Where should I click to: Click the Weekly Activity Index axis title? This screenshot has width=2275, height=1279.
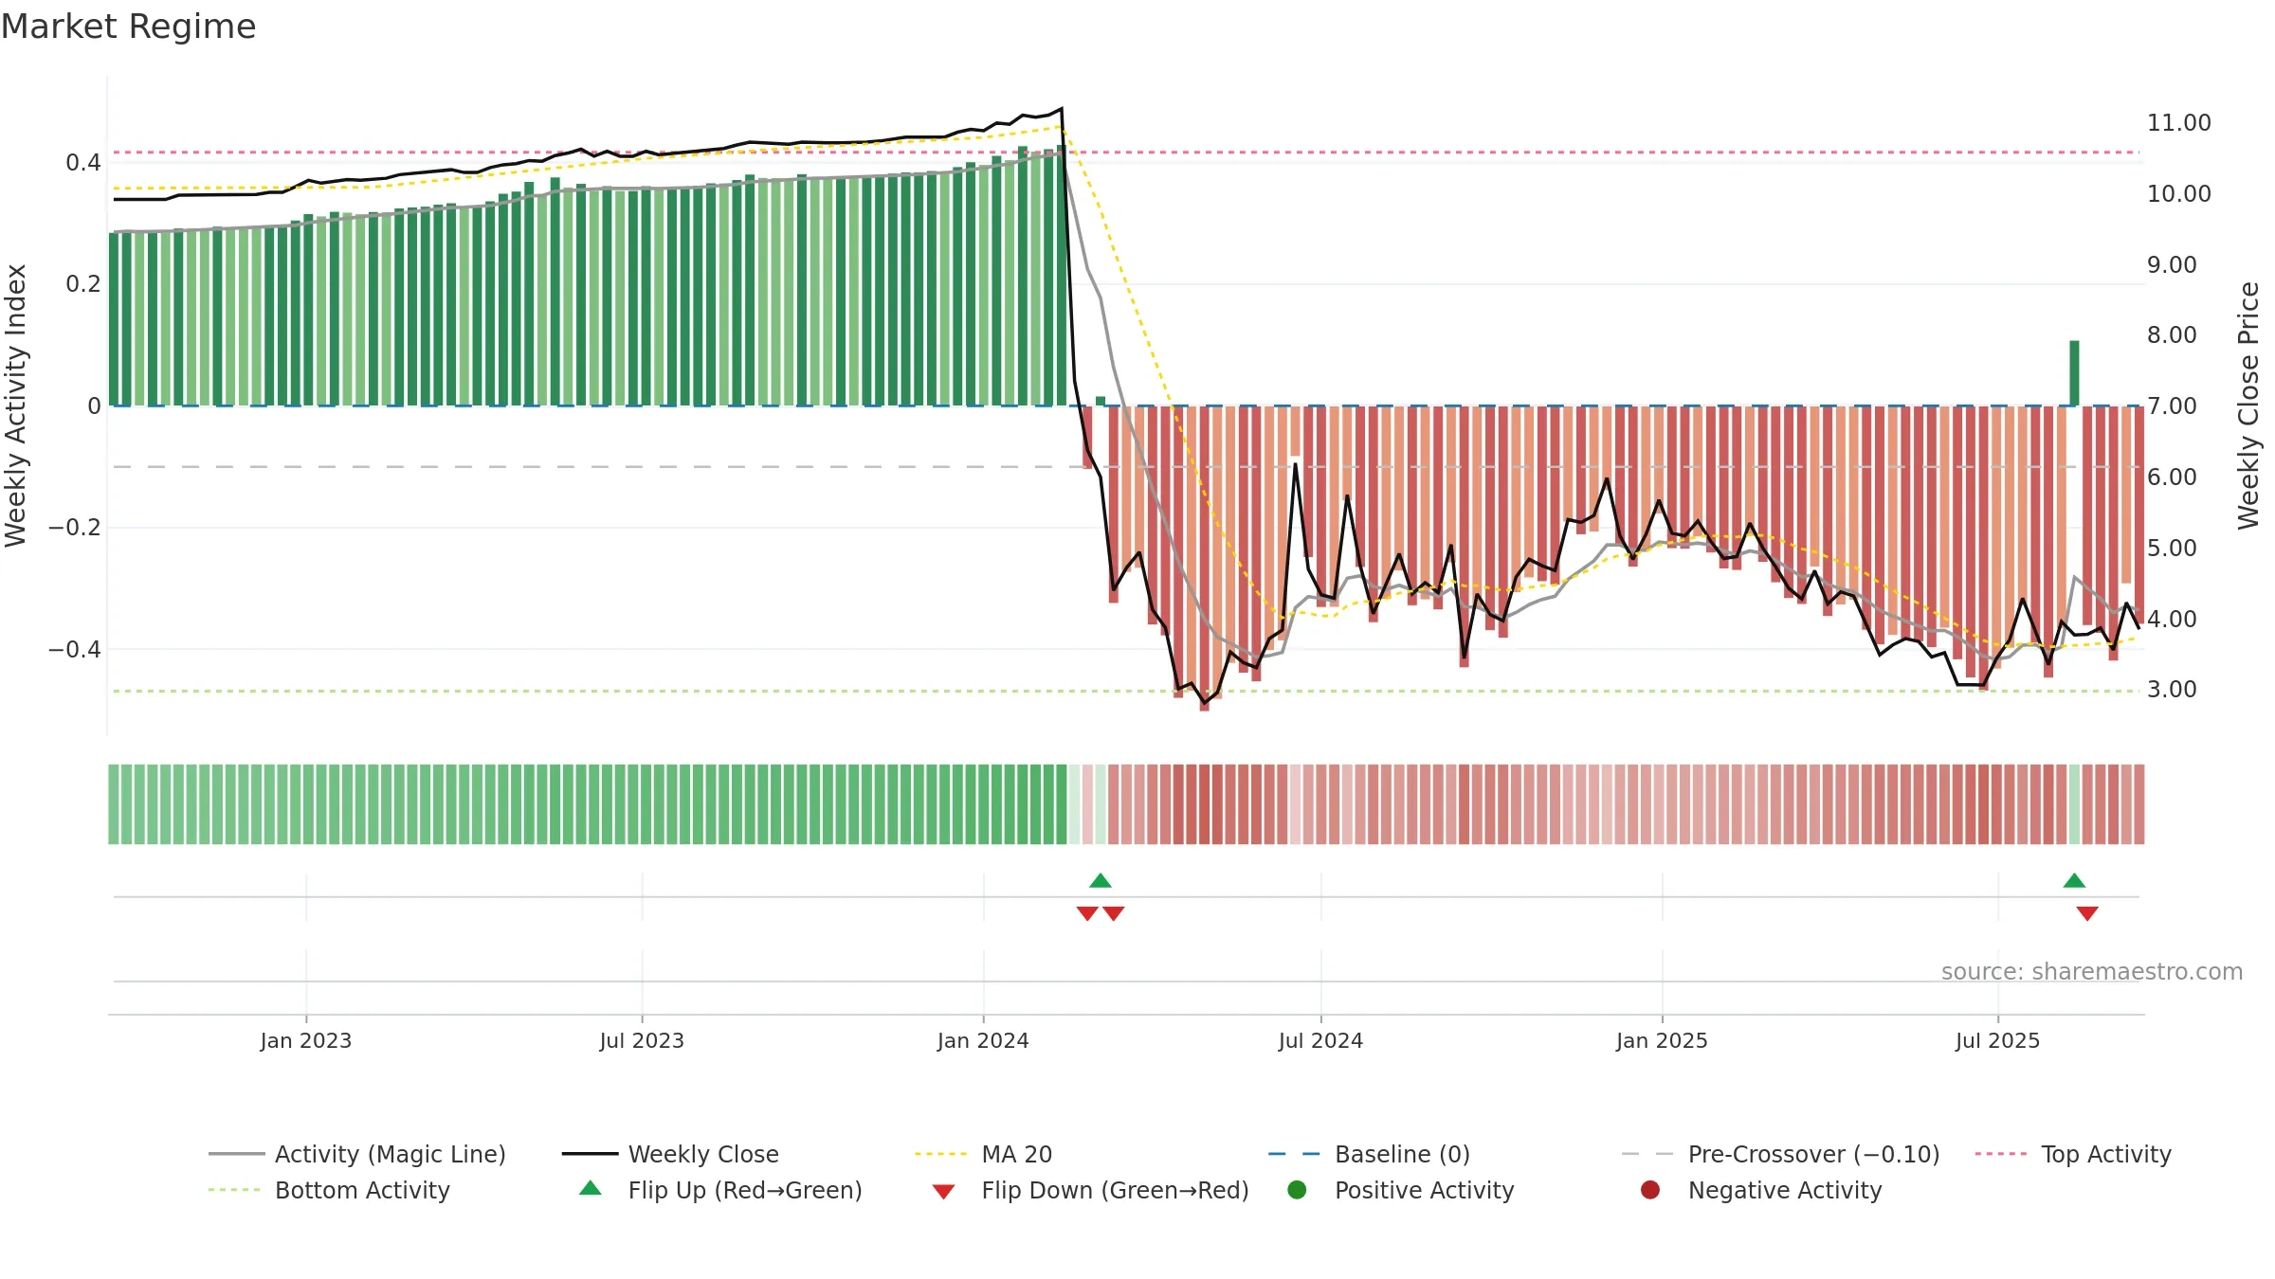(16, 405)
